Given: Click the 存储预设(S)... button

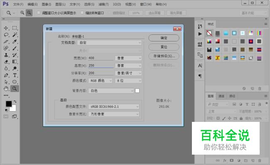Looking at the screenshot, I should pyautogui.click(x=164, y=56).
